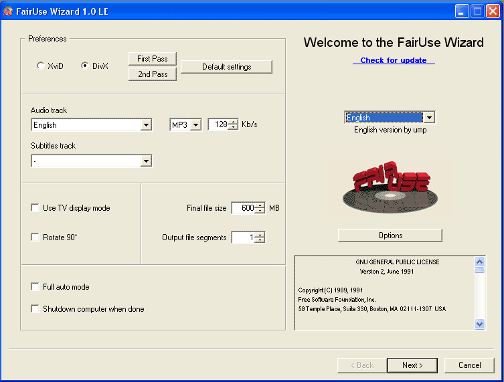Decrease Output file segments count

[x=260, y=240]
